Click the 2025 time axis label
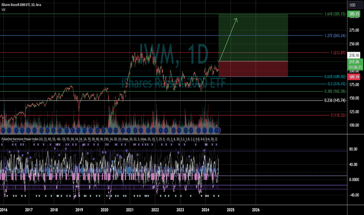The width and height of the screenshot is (364, 215). tap(230, 210)
